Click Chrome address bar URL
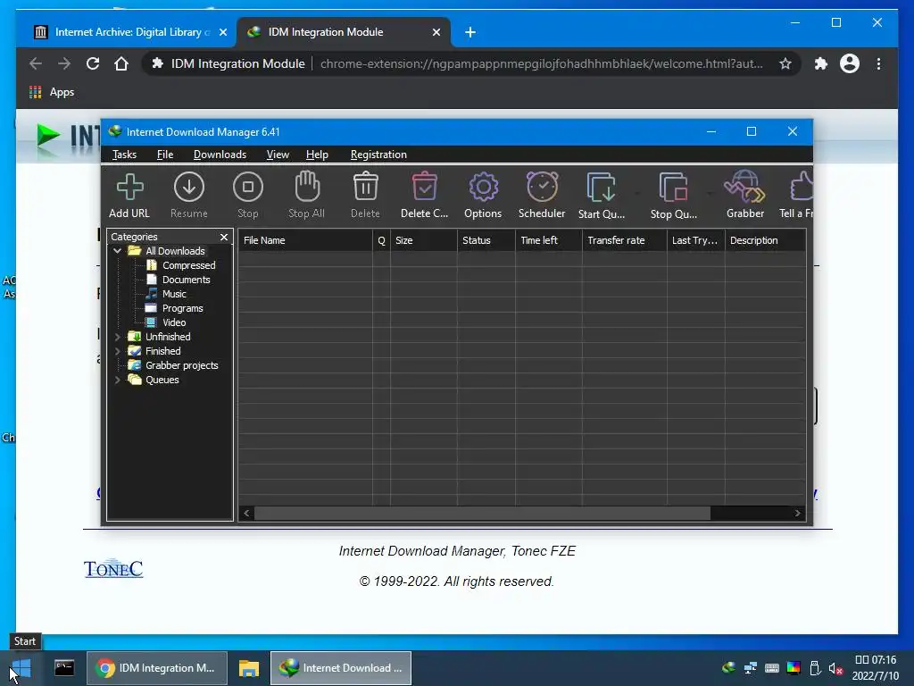This screenshot has height=686, width=914. (541, 63)
